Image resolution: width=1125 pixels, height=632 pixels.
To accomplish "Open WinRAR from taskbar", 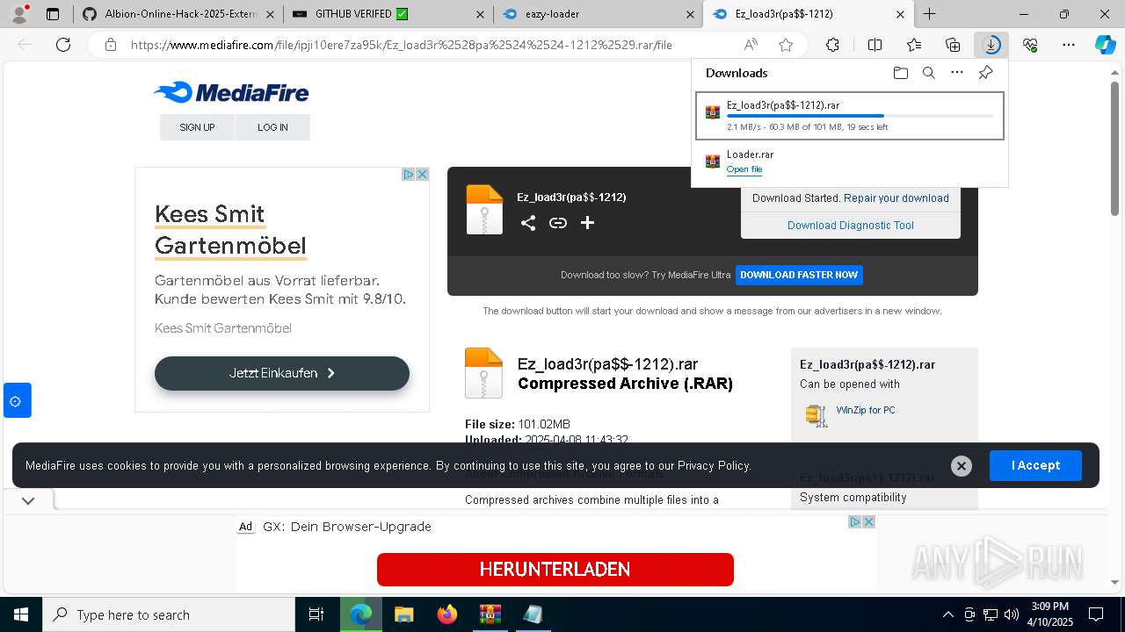I will point(490,614).
